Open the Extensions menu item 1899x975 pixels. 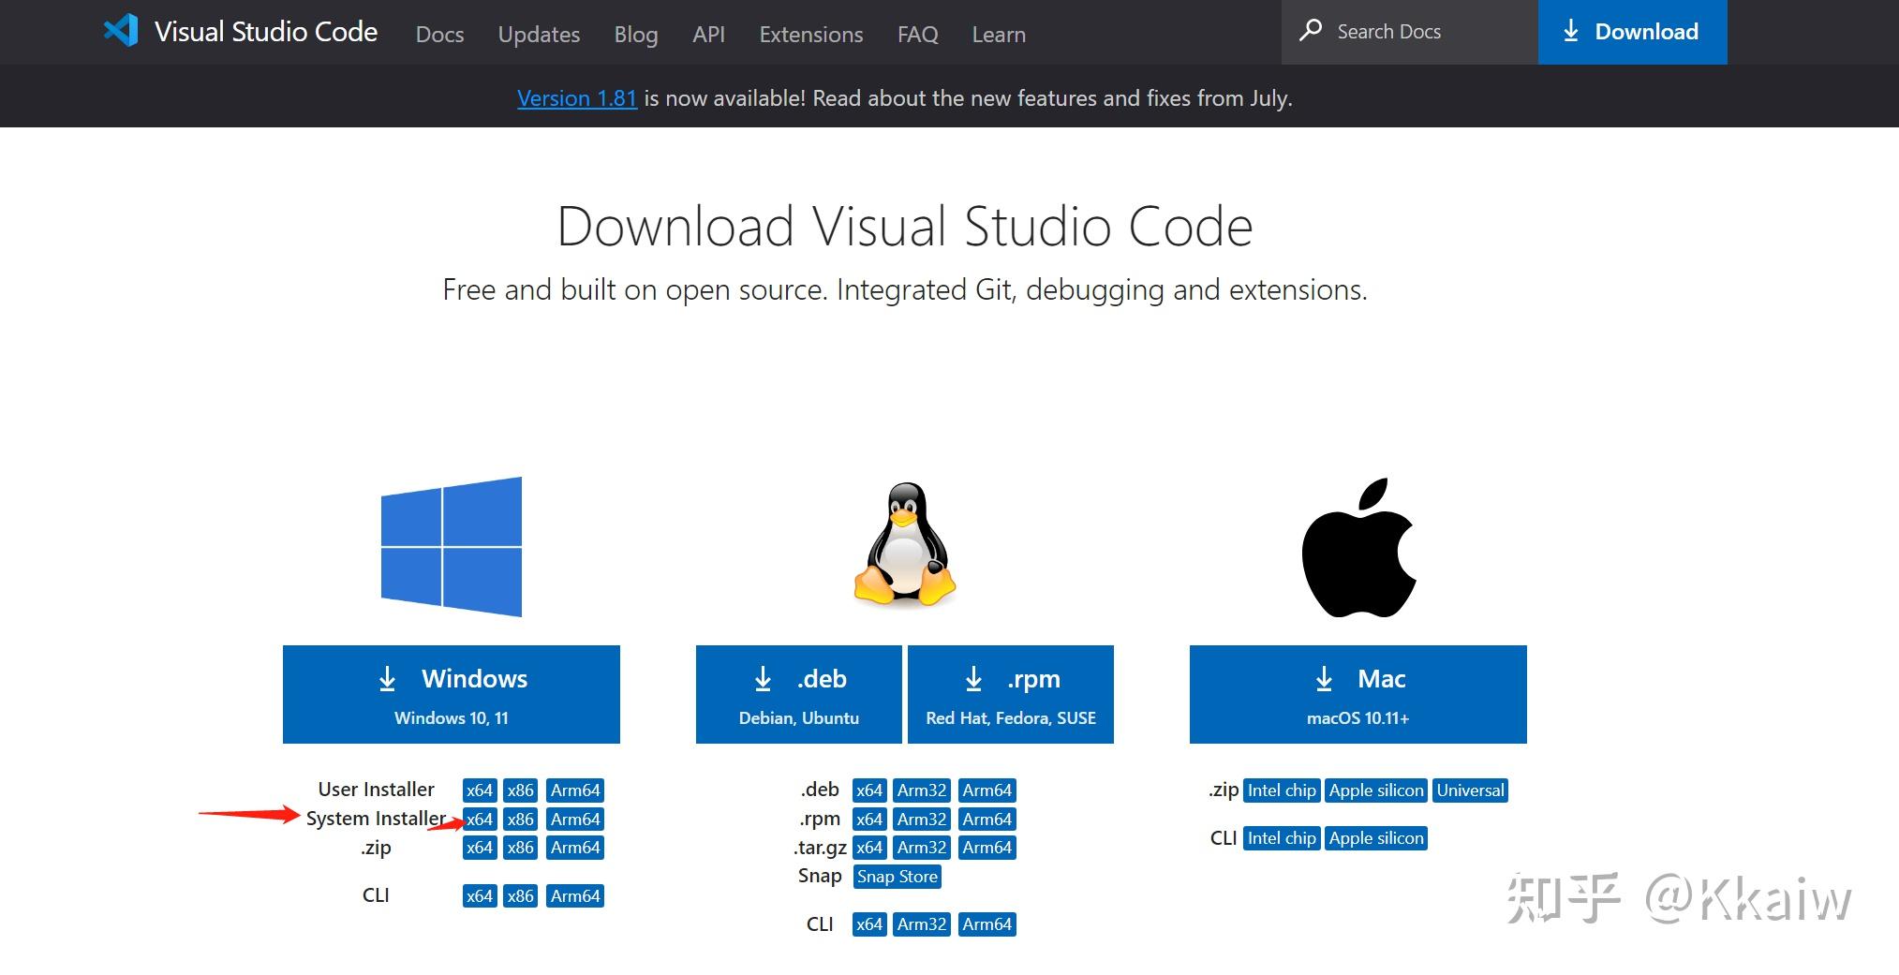pos(809,34)
